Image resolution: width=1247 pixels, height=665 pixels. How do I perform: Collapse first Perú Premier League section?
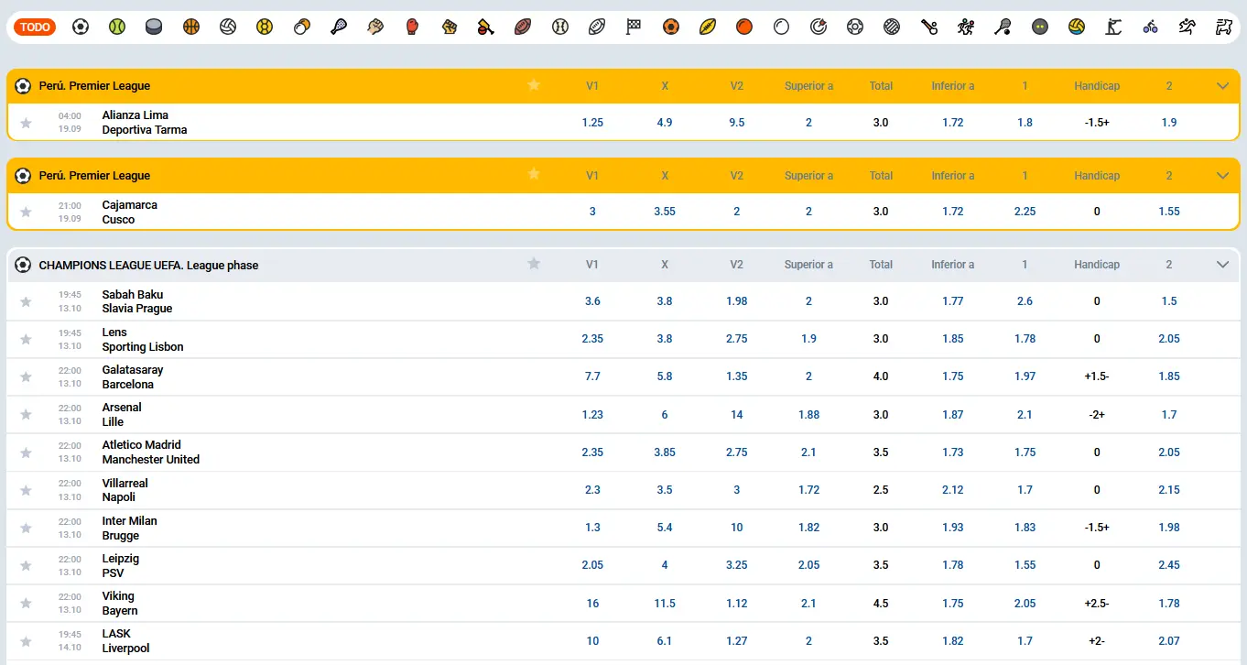click(x=1222, y=86)
